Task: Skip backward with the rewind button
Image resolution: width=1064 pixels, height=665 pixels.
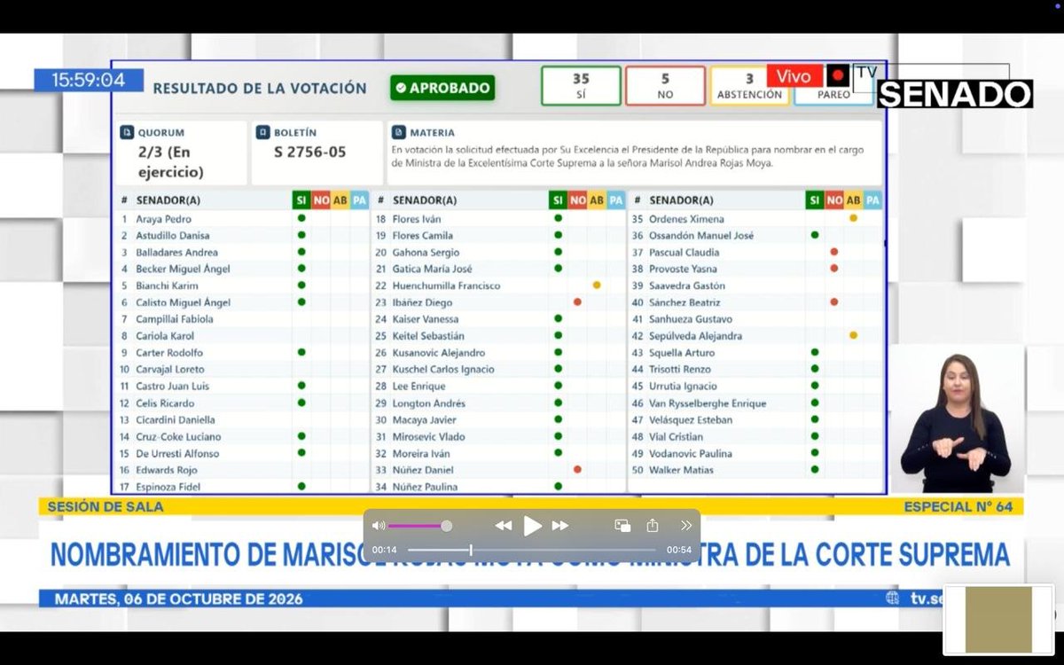Action: click(x=504, y=526)
